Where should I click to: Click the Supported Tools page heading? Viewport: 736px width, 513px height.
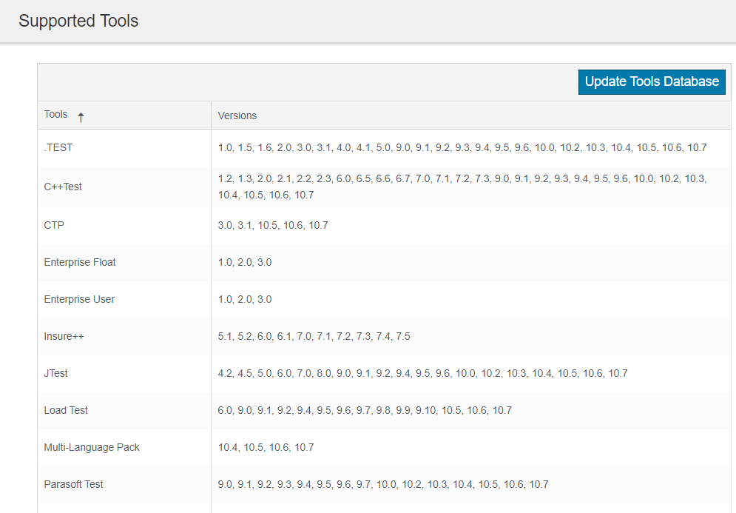pos(78,21)
